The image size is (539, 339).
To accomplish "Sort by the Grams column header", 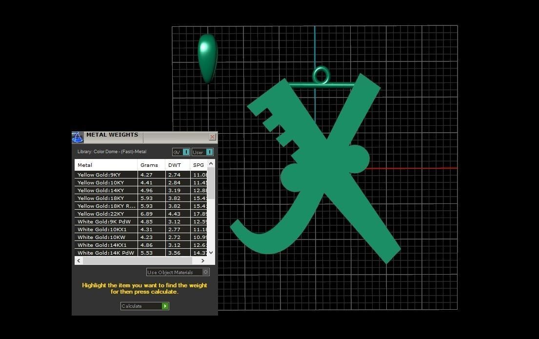I will click(x=151, y=165).
